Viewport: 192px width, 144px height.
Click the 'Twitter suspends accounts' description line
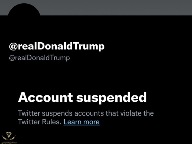86,113
